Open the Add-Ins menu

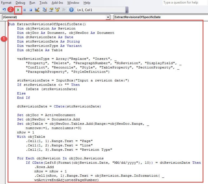[57, 3]
